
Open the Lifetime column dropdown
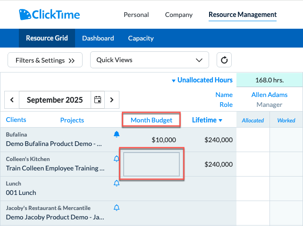click(207, 120)
